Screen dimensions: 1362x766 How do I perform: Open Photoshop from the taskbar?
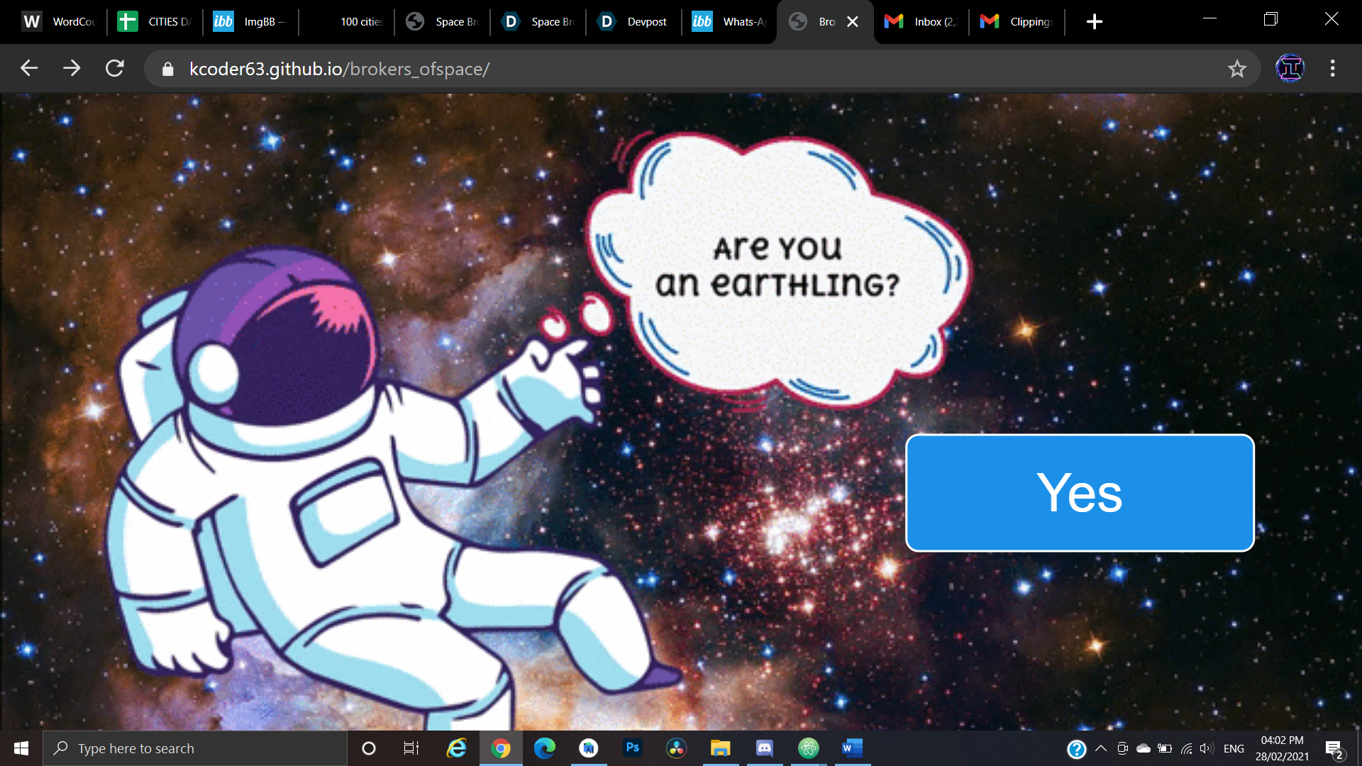(632, 748)
